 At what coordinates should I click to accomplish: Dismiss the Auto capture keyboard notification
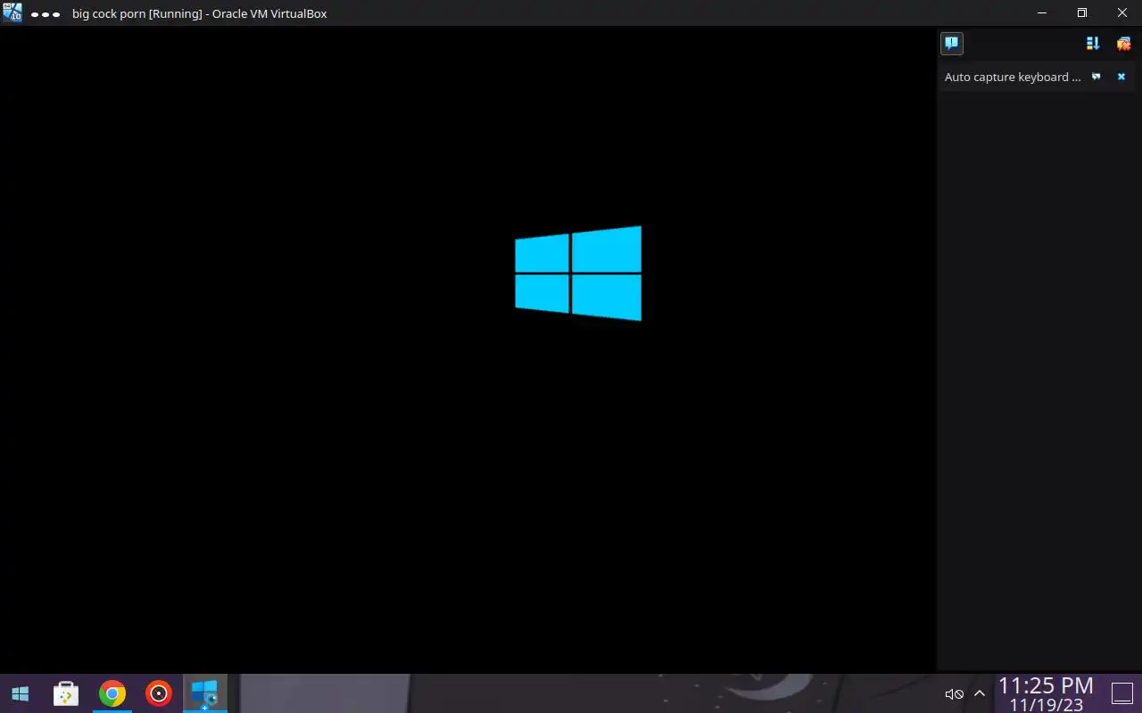click(x=1121, y=77)
